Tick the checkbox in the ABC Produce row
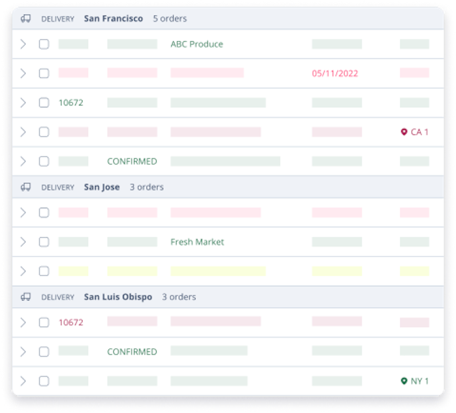Screen dimensions: 456x413 (x=44, y=44)
